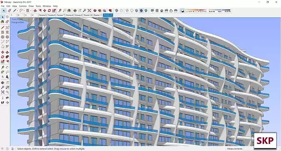Open the Edit menu
The image size is (281, 151).
click(8, 6)
